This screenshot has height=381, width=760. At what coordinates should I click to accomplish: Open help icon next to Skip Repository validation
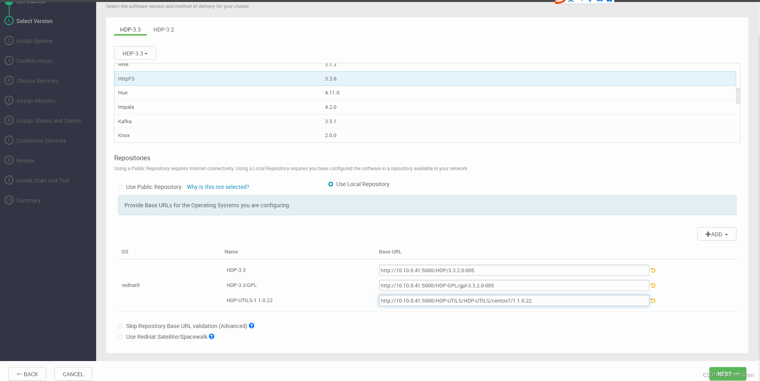(252, 326)
